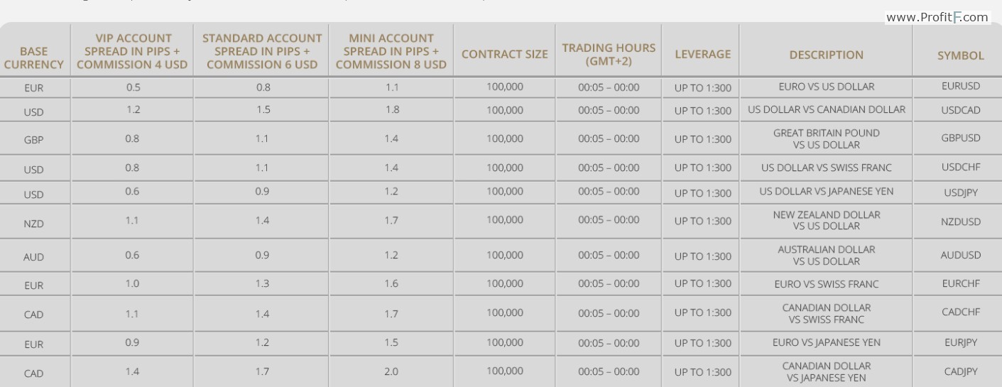Viewport: 1002px width, 387px height.
Task: Click the Base Currency column header
Action: (x=34, y=58)
